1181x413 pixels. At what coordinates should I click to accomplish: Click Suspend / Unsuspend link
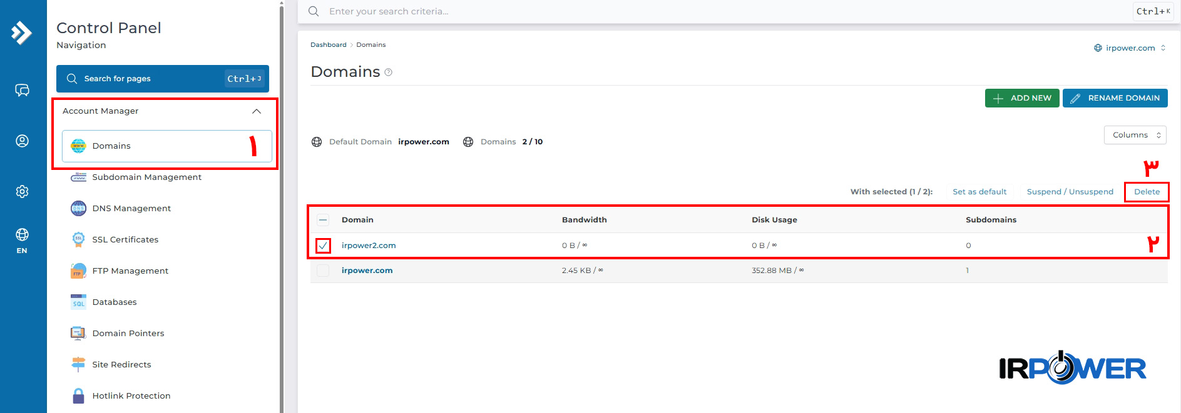pos(1070,192)
